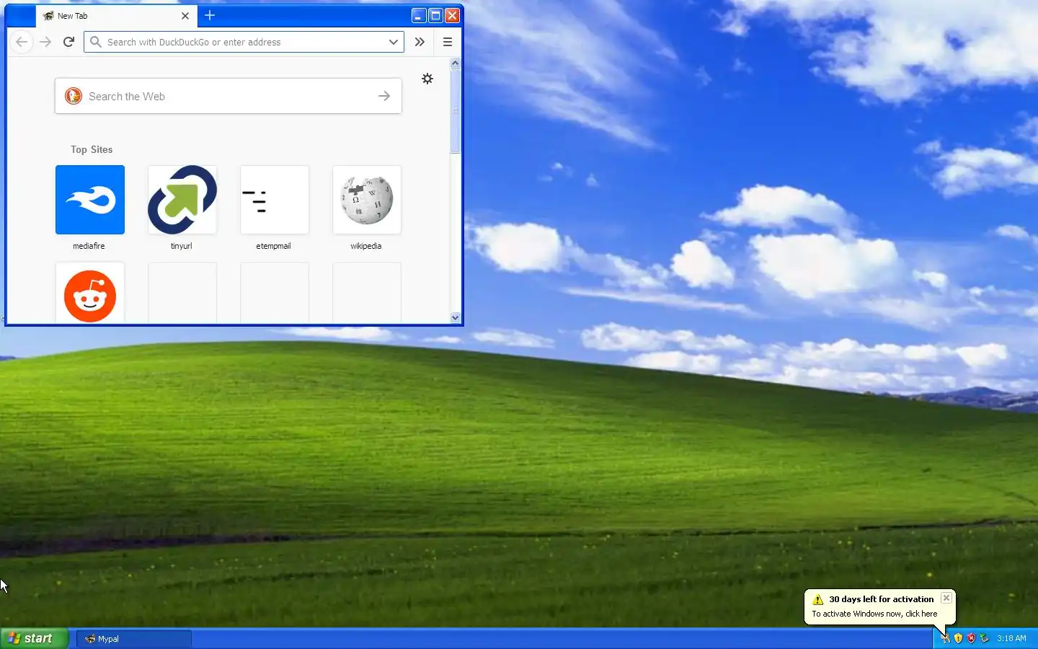The width and height of the screenshot is (1038, 649).
Task: Click the scroll down arrow in Mypal
Action: point(455,317)
